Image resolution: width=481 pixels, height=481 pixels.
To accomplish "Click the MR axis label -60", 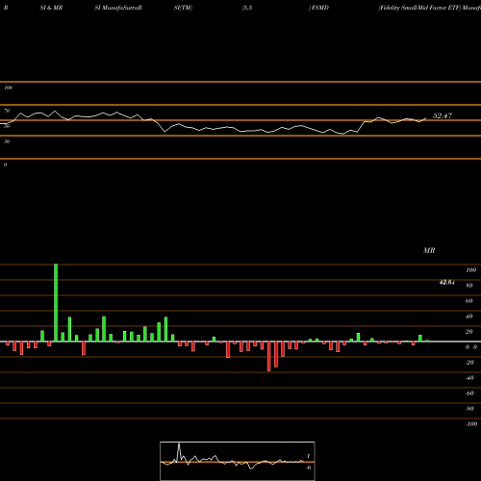I will [469, 393].
